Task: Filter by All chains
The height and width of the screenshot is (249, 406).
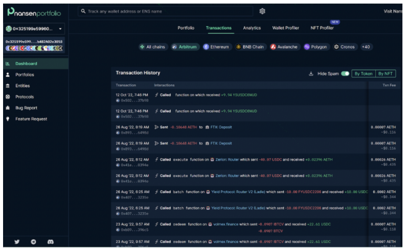Action: [x=153, y=47]
